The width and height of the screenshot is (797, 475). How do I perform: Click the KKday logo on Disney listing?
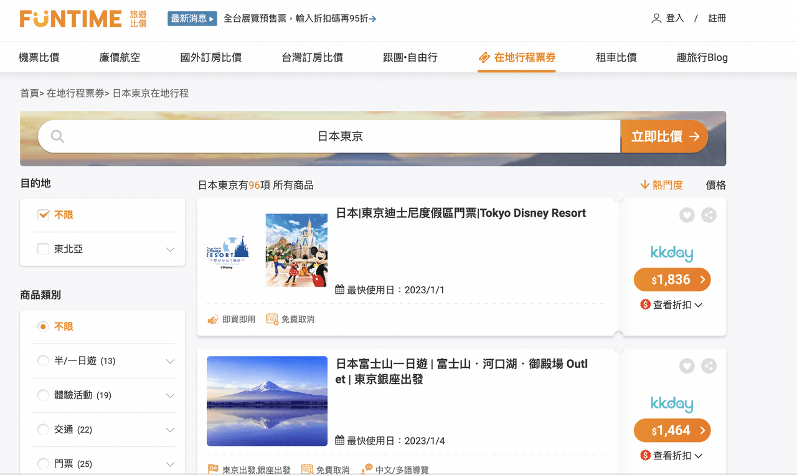click(x=672, y=253)
